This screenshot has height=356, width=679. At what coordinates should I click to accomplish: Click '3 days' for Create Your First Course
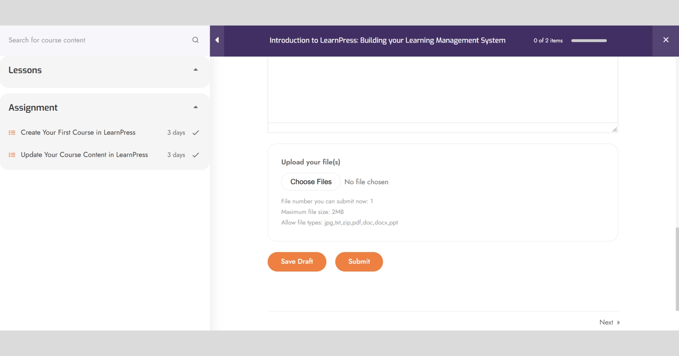(x=176, y=133)
